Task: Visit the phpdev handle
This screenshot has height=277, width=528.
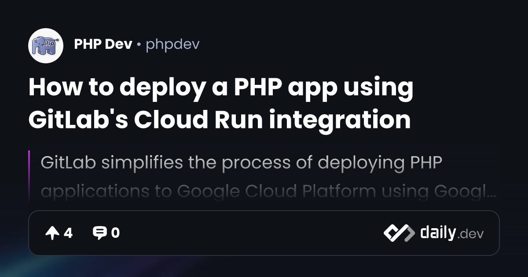Action: point(172,44)
